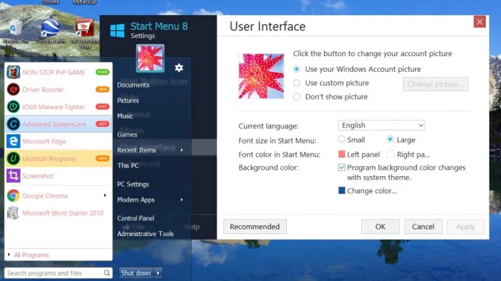This screenshot has width=501, height=281.
Task: Click OK to confirm settings
Action: pos(380,227)
